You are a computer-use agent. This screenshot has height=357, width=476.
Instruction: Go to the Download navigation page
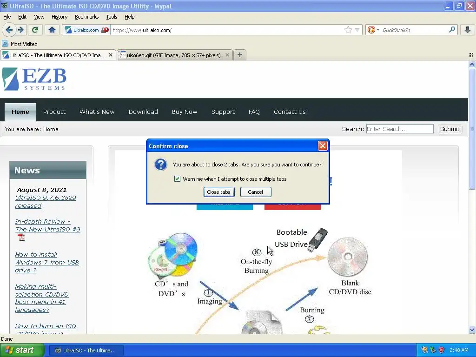pos(143,112)
